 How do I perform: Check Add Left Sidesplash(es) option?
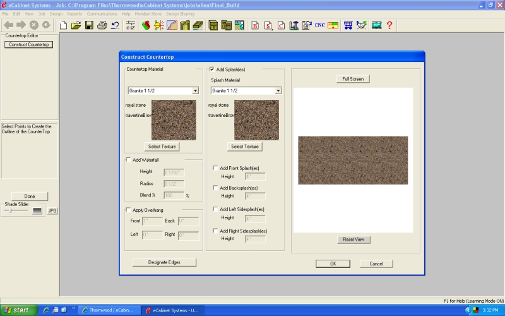coord(215,209)
